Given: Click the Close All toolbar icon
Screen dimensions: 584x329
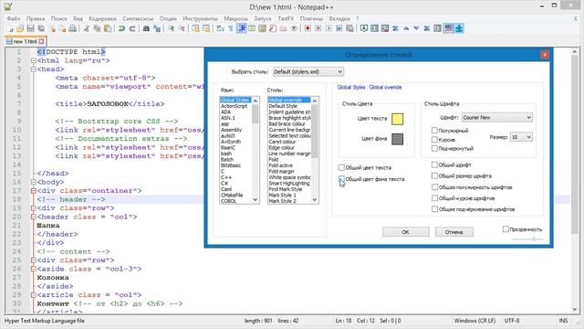Looking at the screenshot, I should [63, 28].
